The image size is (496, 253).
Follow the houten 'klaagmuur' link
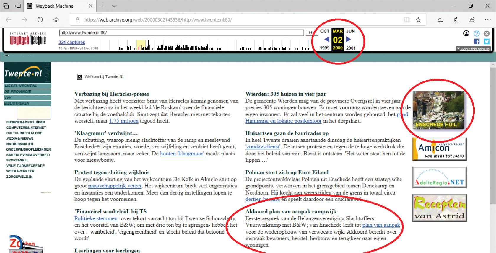(x=182, y=154)
